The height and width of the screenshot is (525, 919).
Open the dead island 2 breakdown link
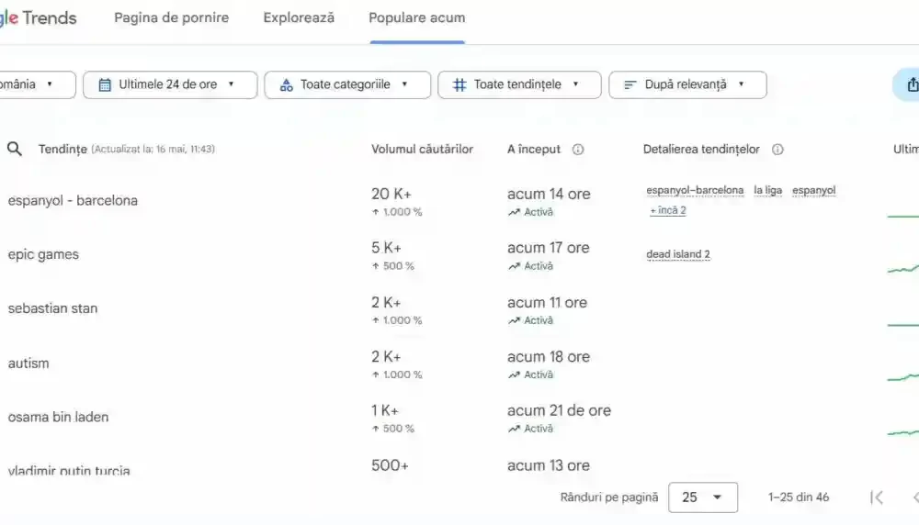(x=677, y=254)
